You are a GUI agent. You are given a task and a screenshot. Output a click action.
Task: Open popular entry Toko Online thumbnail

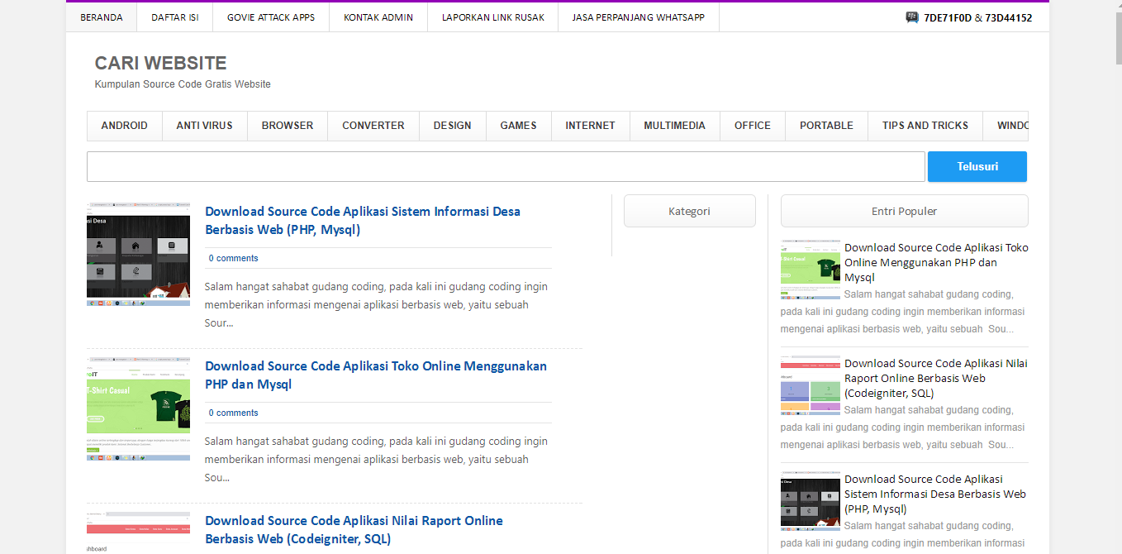811,270
